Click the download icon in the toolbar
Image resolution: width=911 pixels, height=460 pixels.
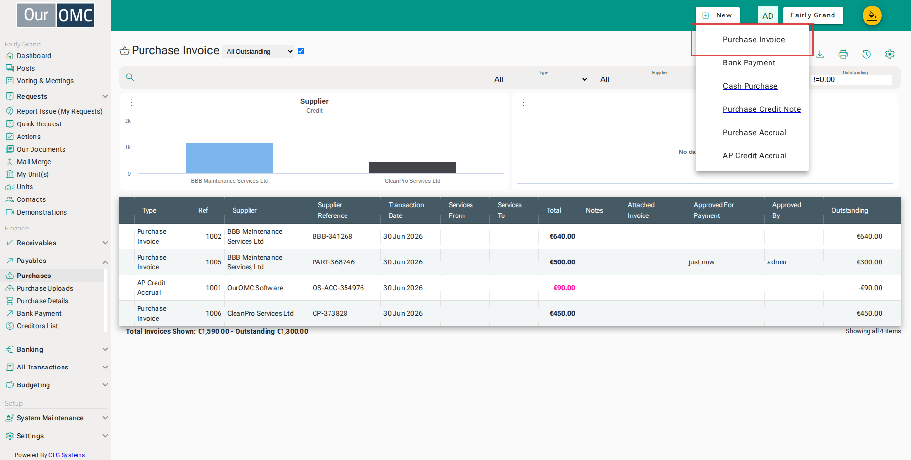(820, 54)
